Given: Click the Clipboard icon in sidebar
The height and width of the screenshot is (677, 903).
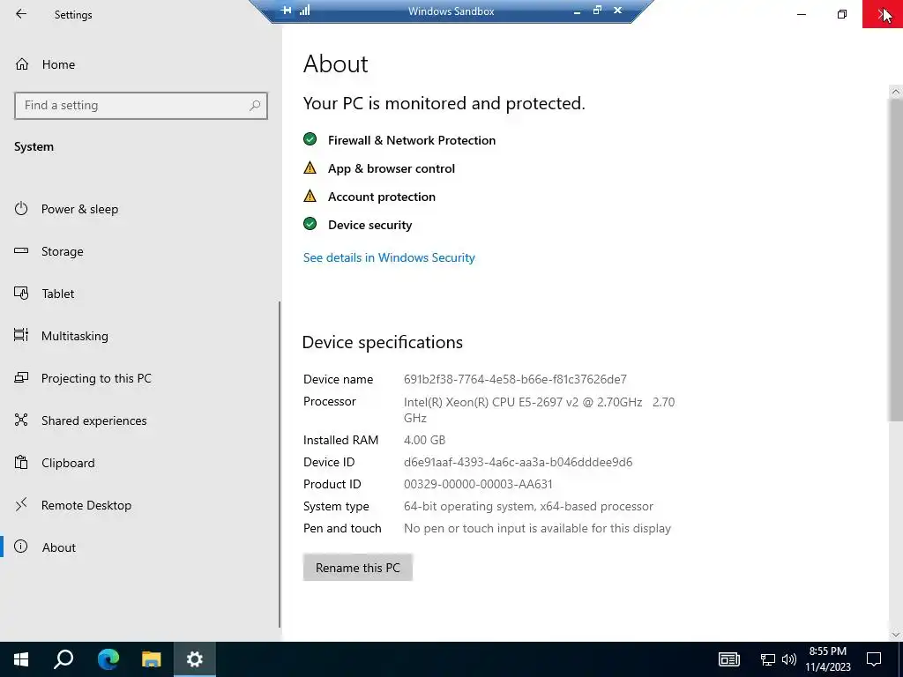Looking at the screenshot, I should (21, 462).
